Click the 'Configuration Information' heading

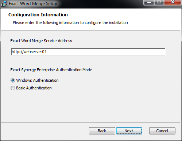[38, 15]
